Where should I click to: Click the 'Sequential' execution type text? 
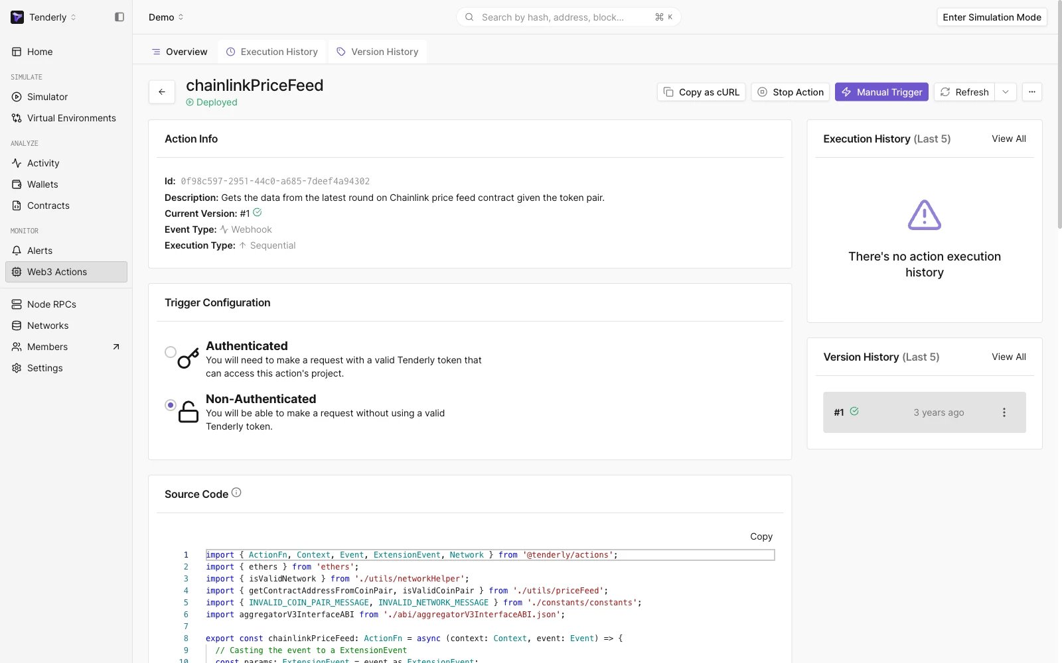[273, 245]
